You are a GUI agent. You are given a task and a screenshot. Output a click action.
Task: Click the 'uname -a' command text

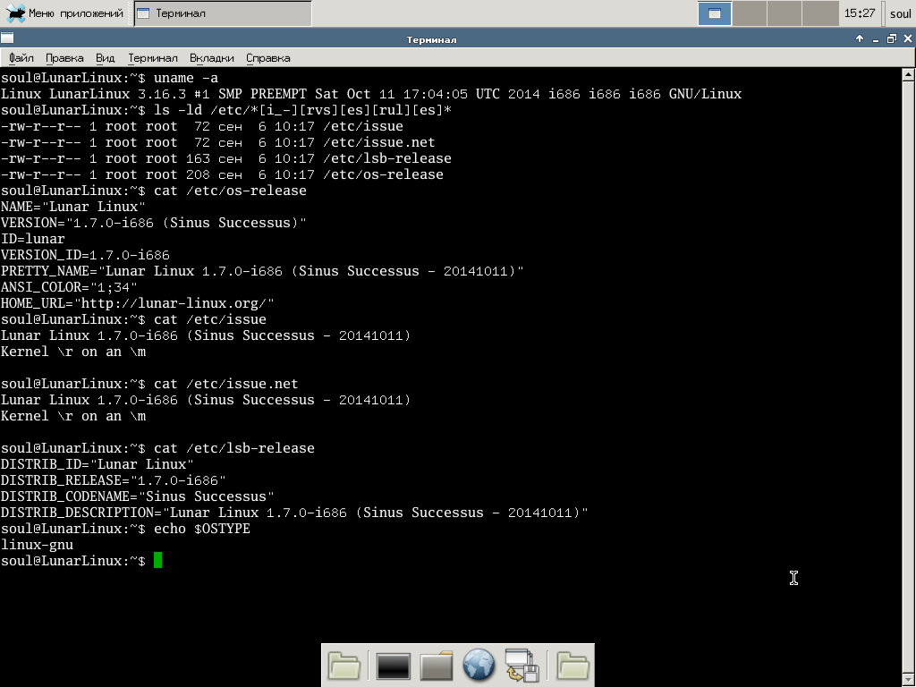[x=186, y=78]
